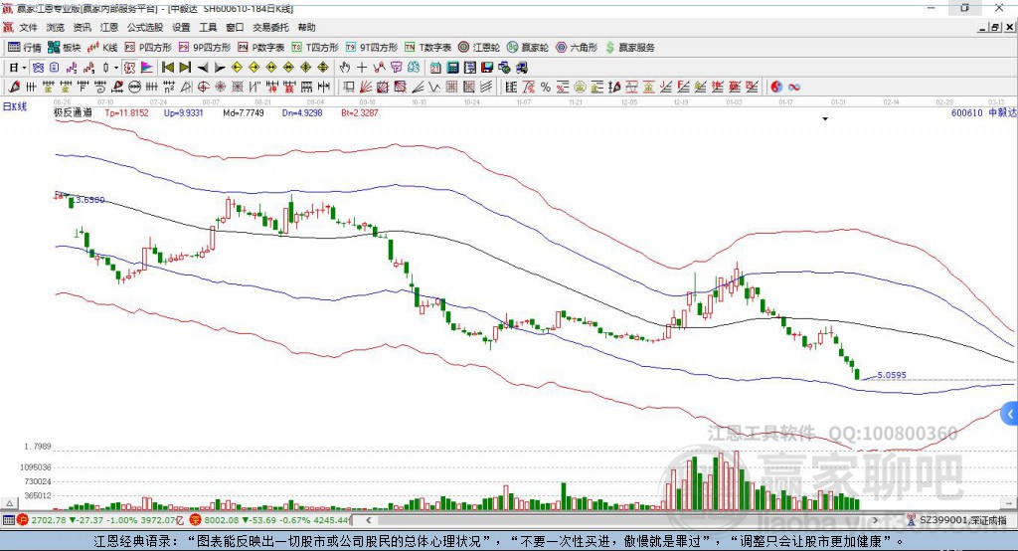This screenshot has width=1018, height=551.
Task: Open the P四方形 square tool
Action: coord(148,48)
